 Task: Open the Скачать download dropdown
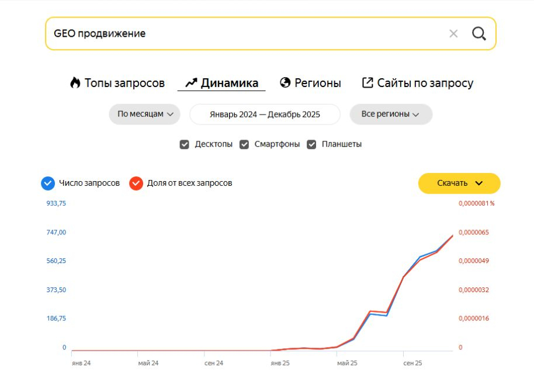[x=459, y=183]
